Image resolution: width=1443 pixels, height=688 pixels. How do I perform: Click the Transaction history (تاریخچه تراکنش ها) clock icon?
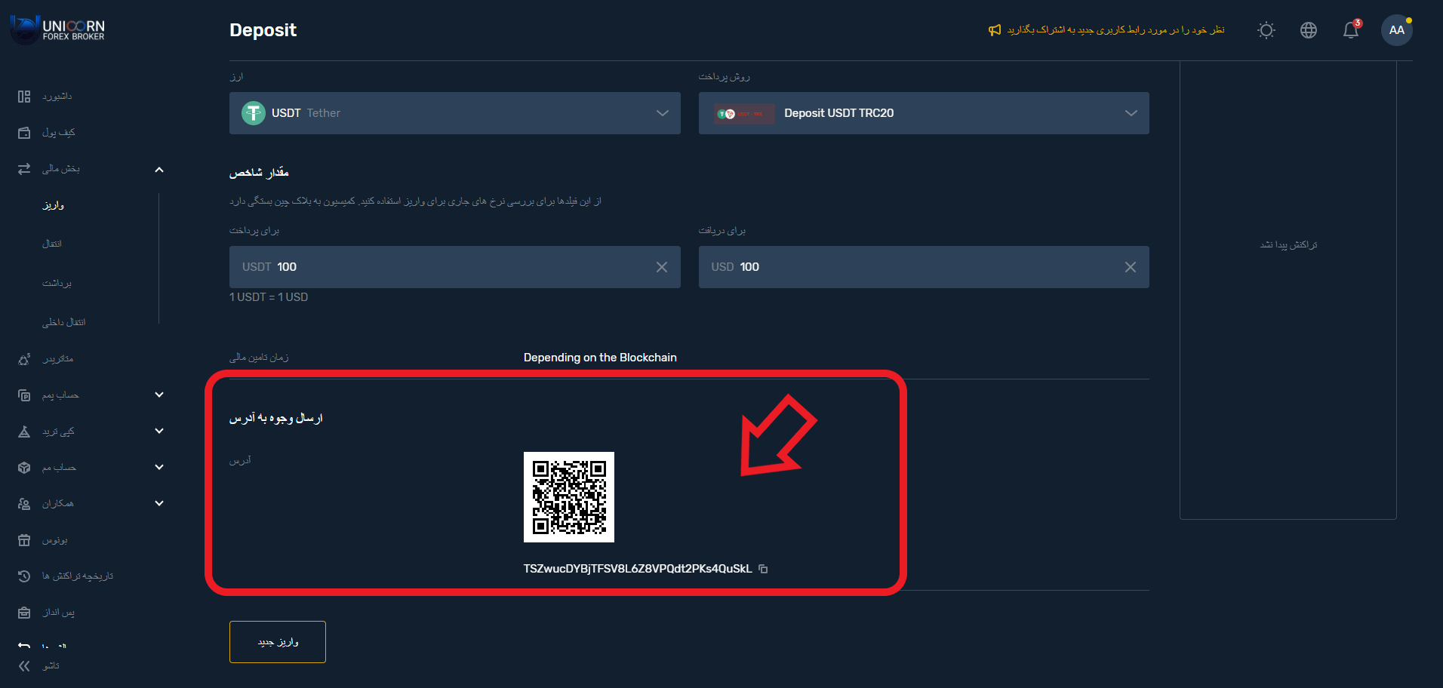point(24,576)
